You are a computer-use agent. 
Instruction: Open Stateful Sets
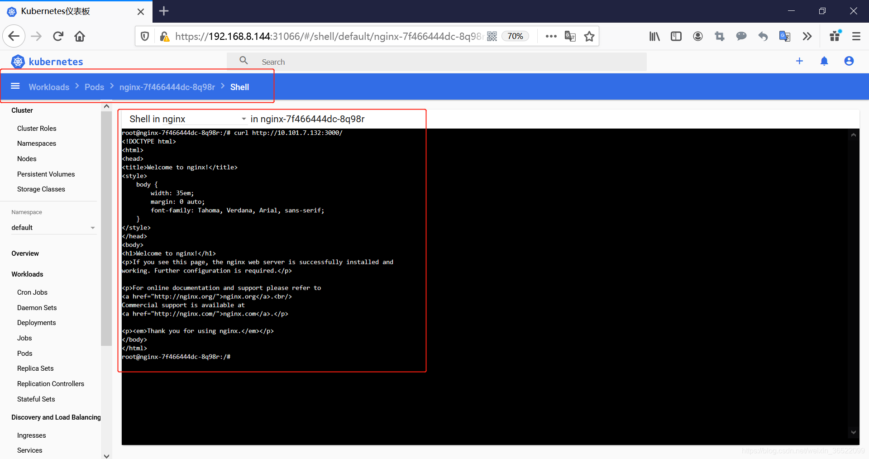pyautogui.click(x=36, y=399)
